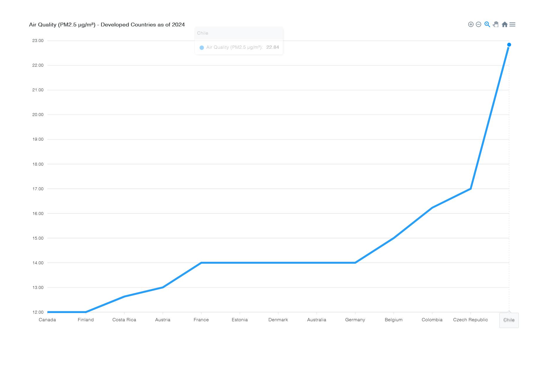Click the Austria x-axis label
The height and width of the screenshot is (370, 544).
tap(163, 320)
